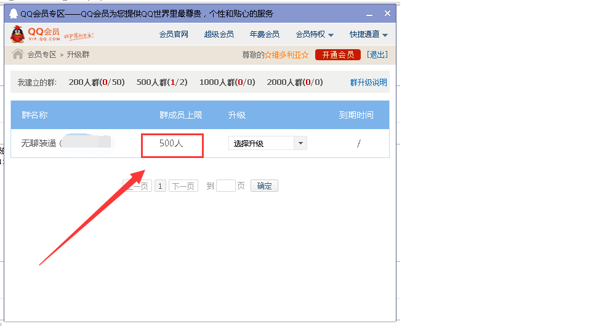The height and width of the screenshot is (332, 591).
Task: Click the [退出] logout link
Action: point(377,55)
